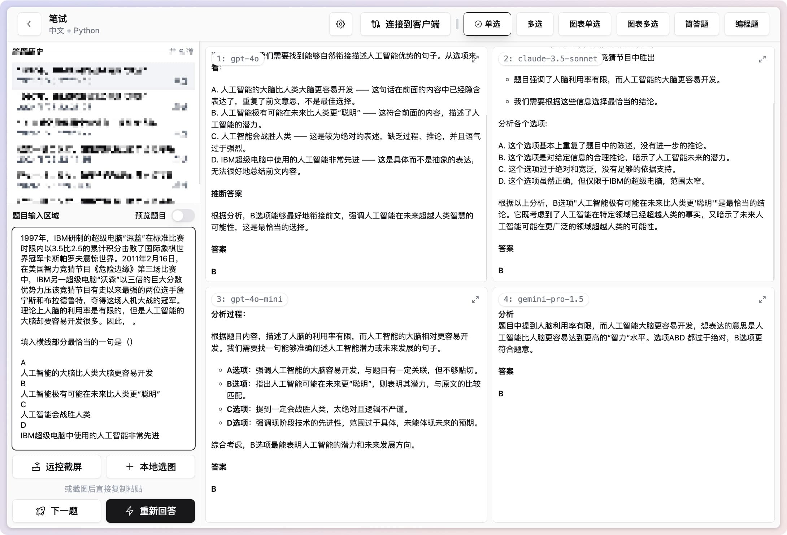Go back with the left chevron button
The image size is (787, 535).
29,24
